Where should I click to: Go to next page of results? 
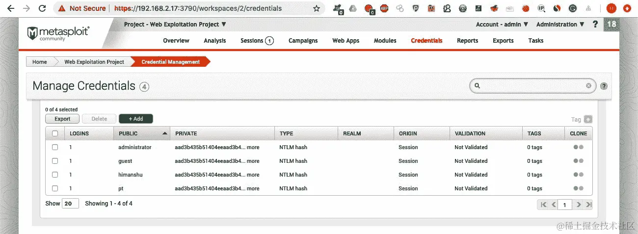tap(579, 205)
